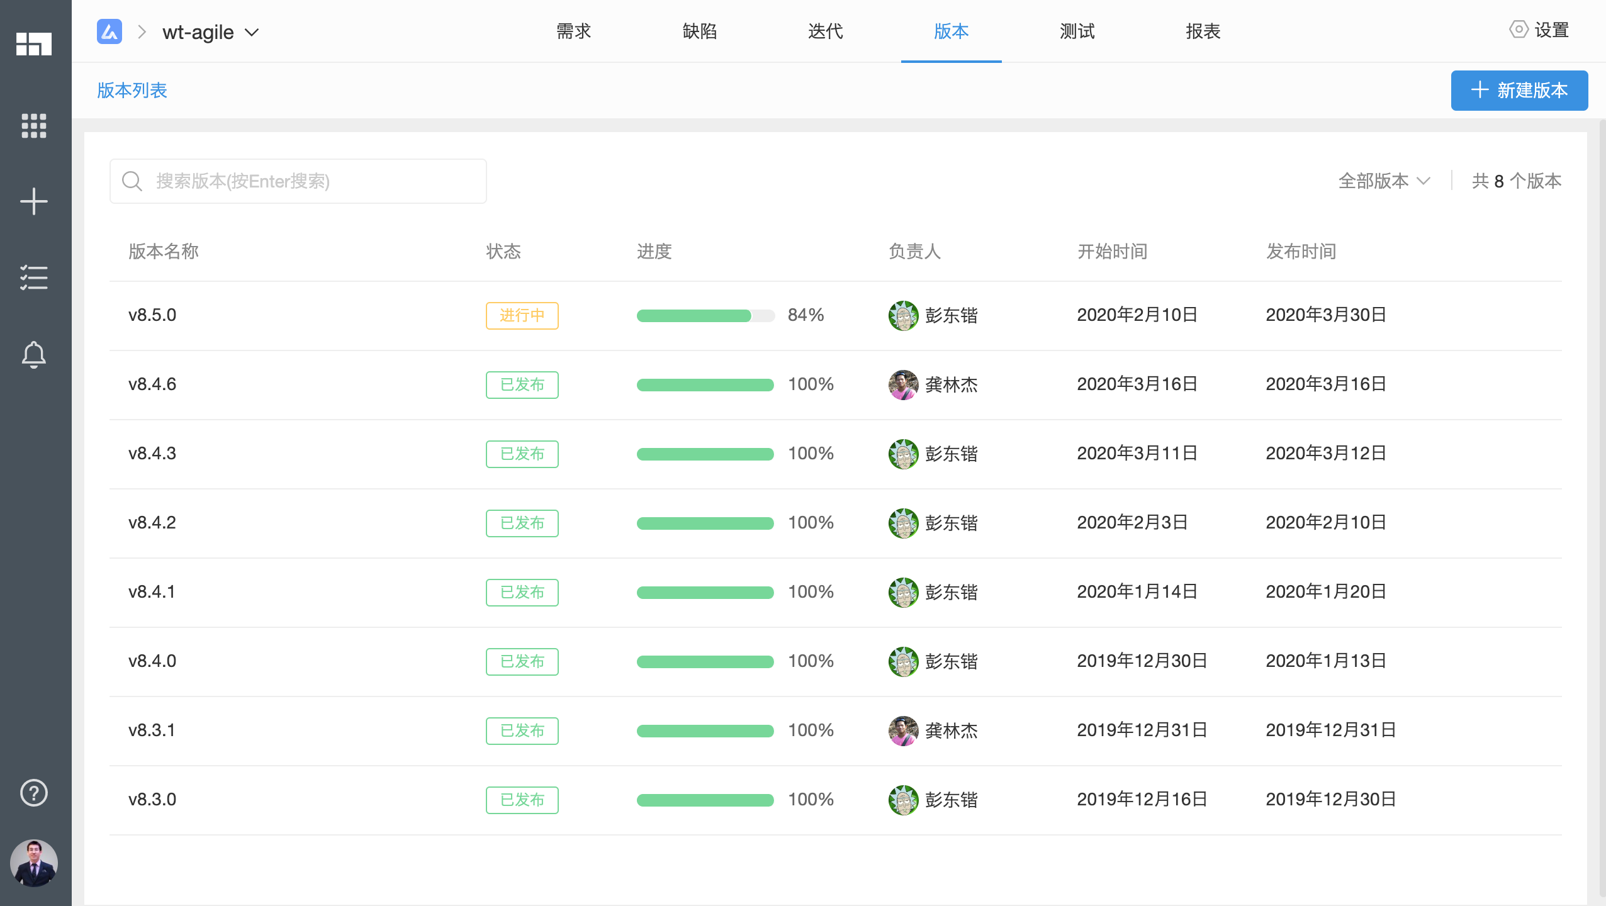The width and height of the screenshot is (1606, 906).
Task: Click the plus create icon in sidebar
Action: point(34,201)
